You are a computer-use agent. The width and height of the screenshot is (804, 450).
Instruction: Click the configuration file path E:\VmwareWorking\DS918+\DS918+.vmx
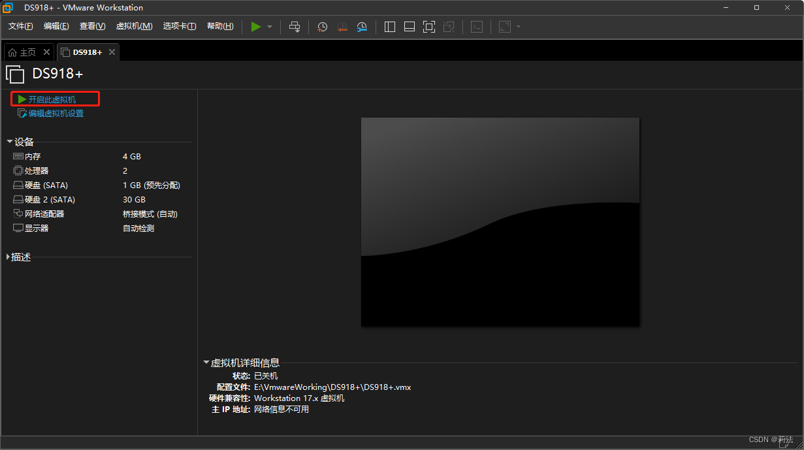tap(332, 387)
